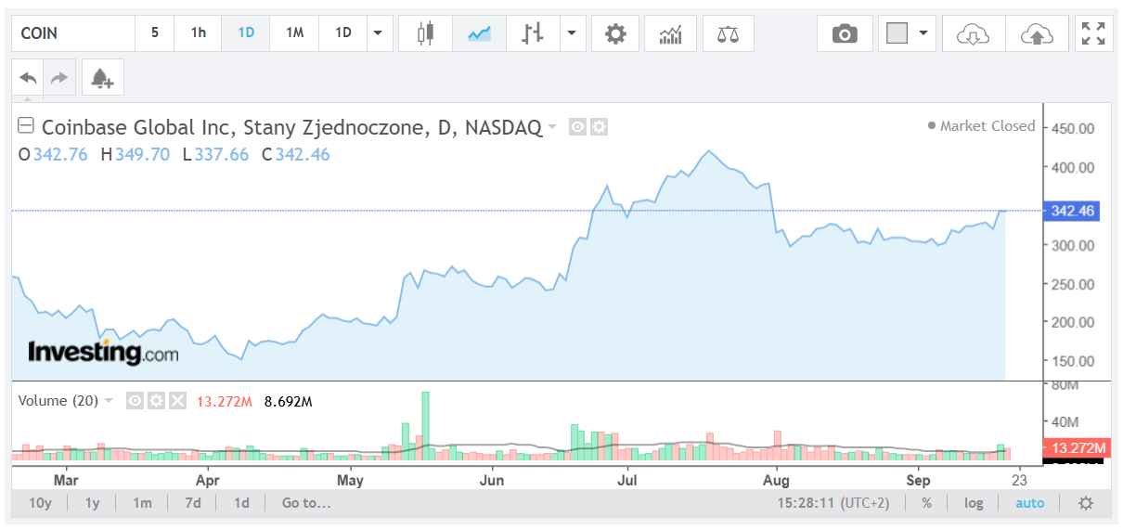This screenshot has height=530, width=1123.
Task: Click volume label 13.272M on axis
Action: point(1077,449)
